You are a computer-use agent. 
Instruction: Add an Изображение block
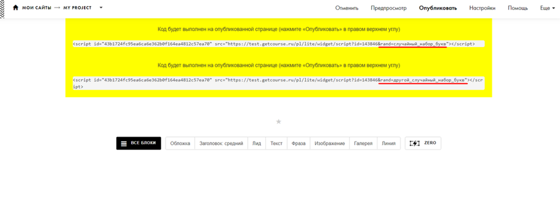[329, 143]
